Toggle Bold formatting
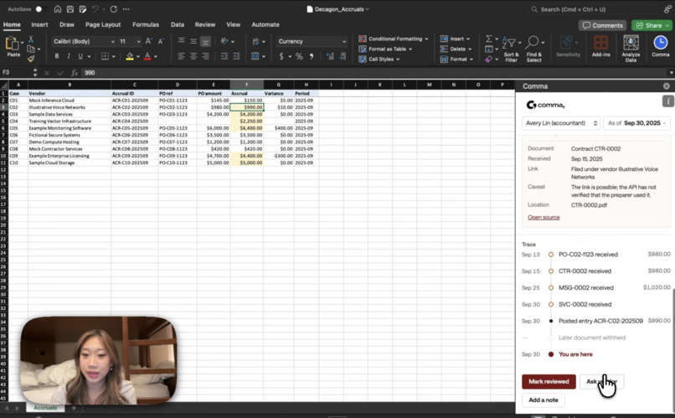This screenshot has width=675, height=418. [56, 56]
